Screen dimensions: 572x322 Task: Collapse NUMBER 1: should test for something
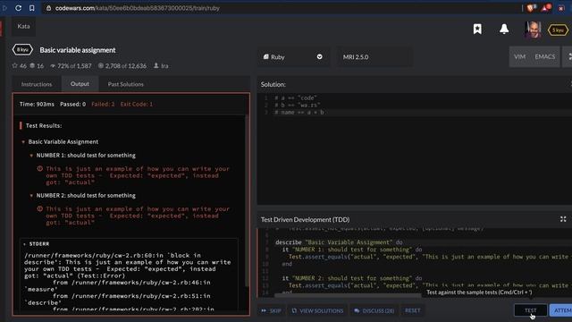coord(31,156)
